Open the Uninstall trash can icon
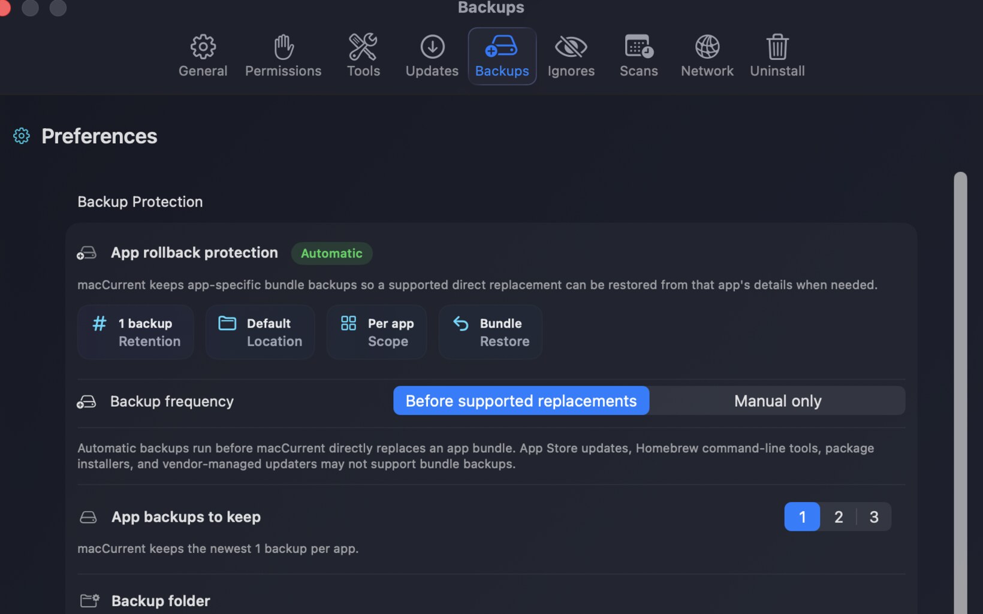The image size is (983, 614). [777, 47]
